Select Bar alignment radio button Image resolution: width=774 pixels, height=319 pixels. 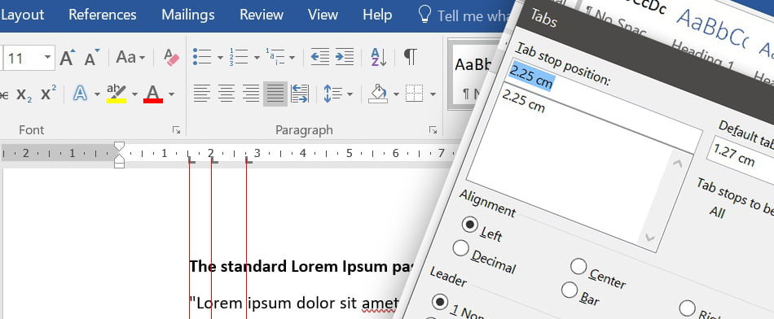[570, 290]
